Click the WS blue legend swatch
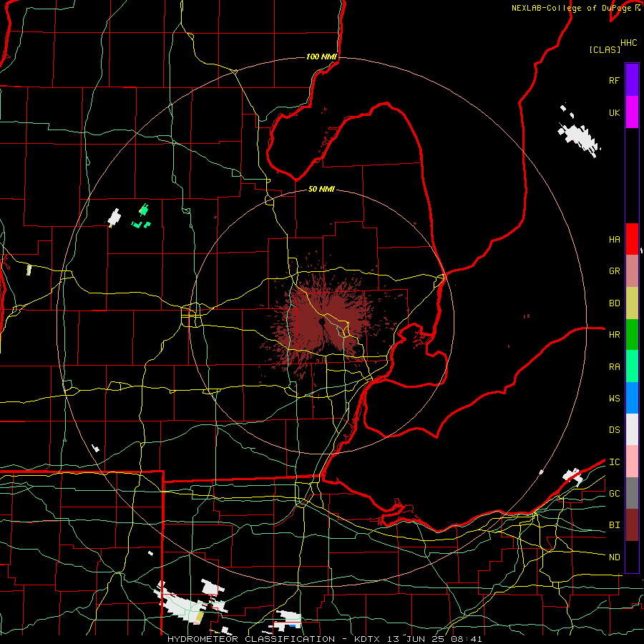 [632, 398]
